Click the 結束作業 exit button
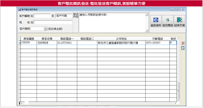Viewport: 203px width, 108px height. pyautogui.click(x=179, y=21)
